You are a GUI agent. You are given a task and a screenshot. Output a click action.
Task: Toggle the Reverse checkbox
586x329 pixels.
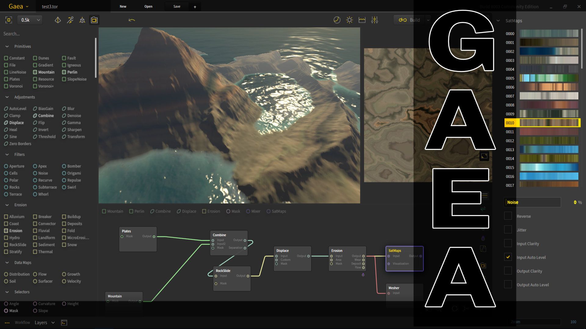(x=508, y=216)
